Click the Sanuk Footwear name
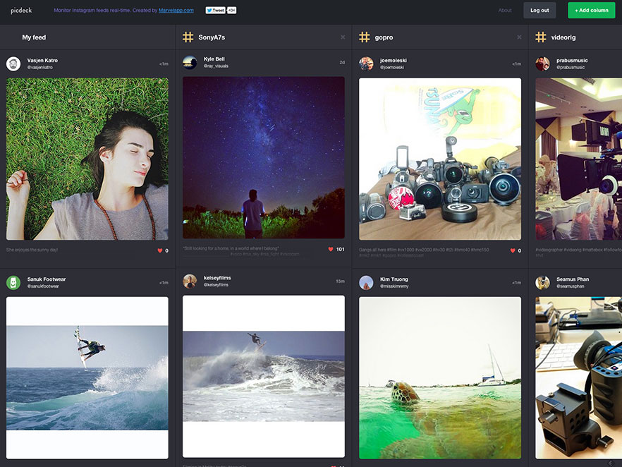 click(47, 279)
